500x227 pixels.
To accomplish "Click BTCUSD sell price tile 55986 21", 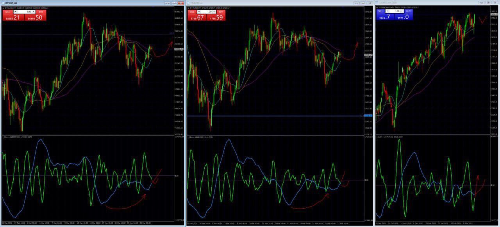I will (x=13, y=18).
